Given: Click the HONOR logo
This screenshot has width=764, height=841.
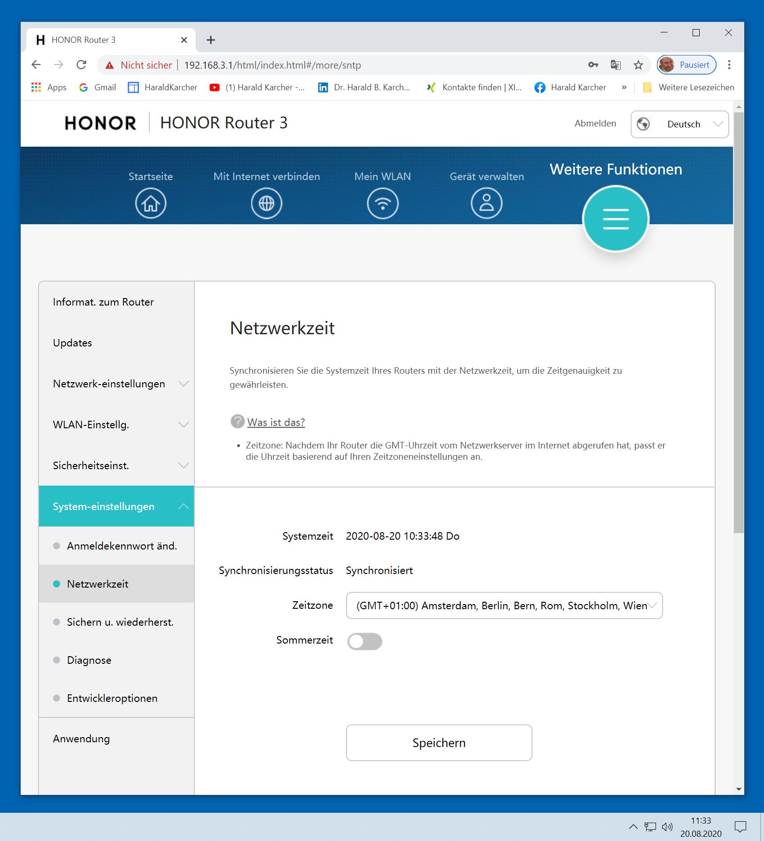Looking at the screenshot, I should click(x=100, y=123).
